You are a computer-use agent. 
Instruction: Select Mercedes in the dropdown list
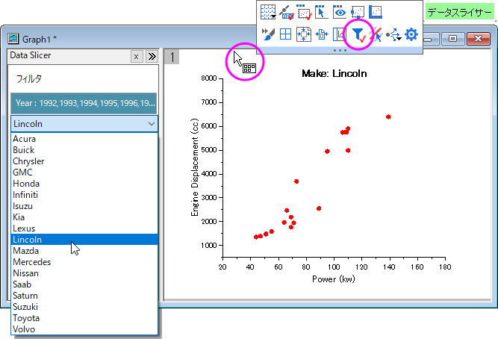84,262
